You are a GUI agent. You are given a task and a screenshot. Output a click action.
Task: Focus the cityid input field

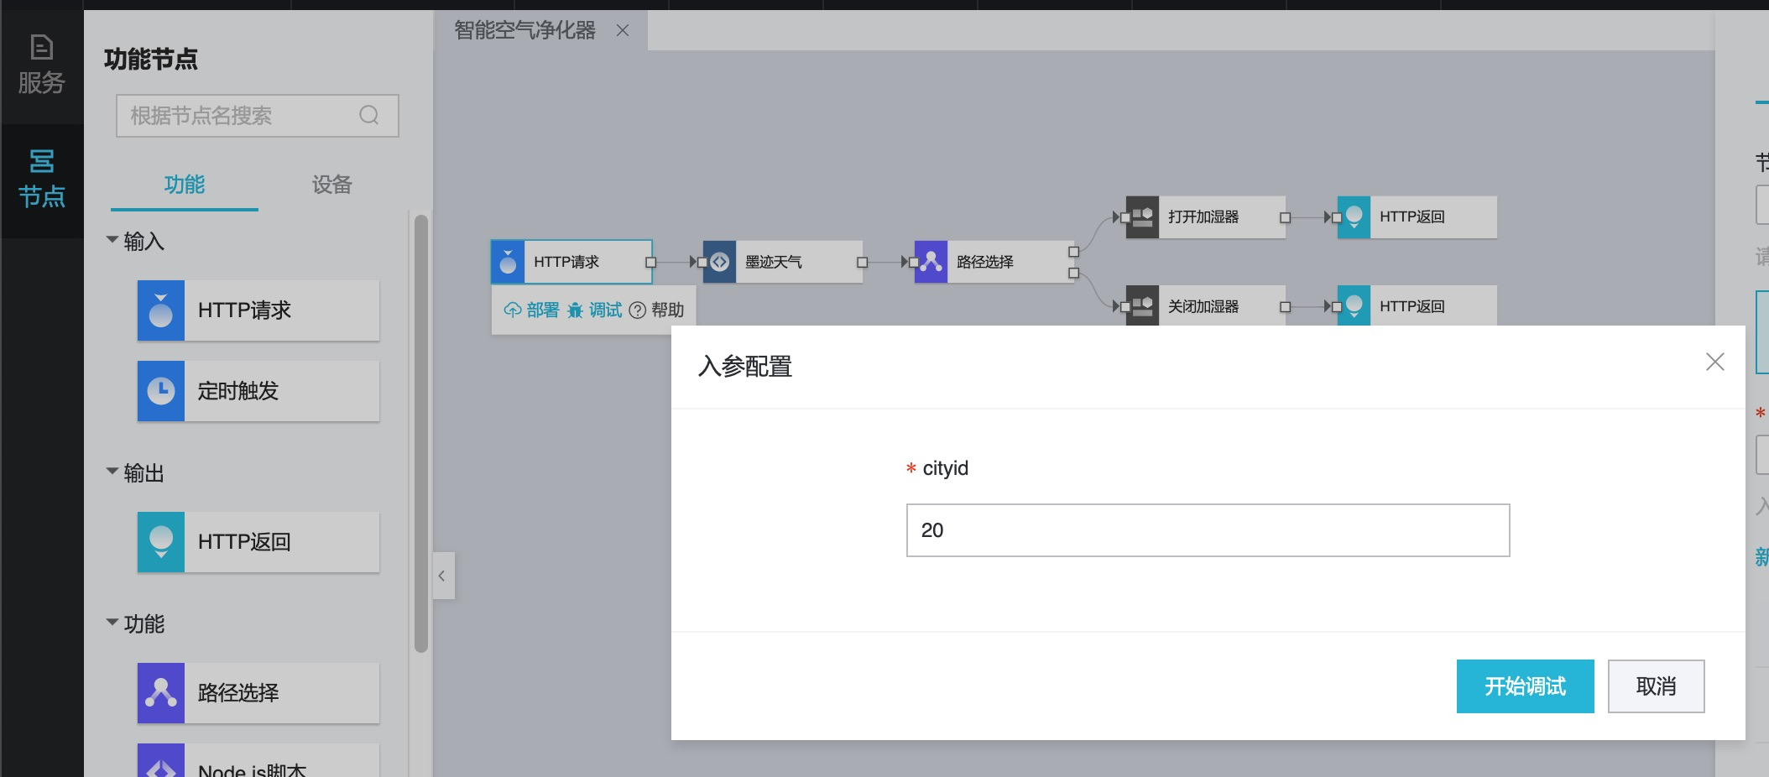pyautogui.click(x=1208, y=530)
